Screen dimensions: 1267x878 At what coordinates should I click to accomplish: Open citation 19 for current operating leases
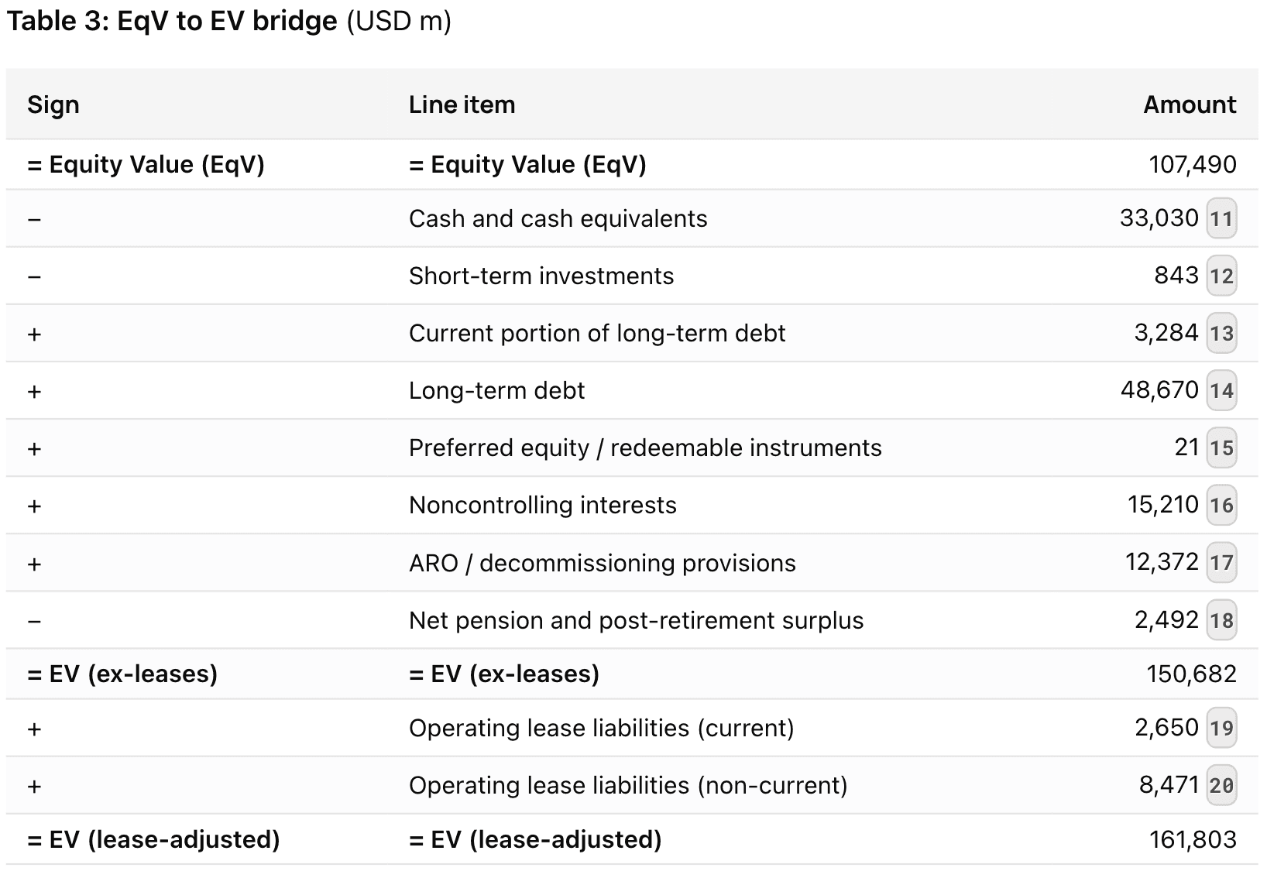pyautogui.click(x=1221, y=729)
